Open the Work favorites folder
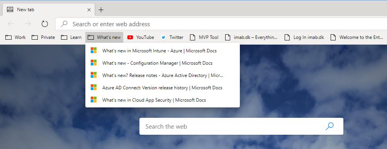This screenshot has width=387, height=149. pyautogui.click(x=15, y=37)
